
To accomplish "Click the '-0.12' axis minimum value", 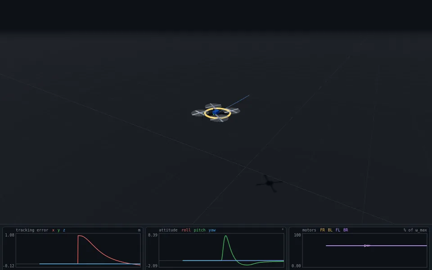I will 9,266.
